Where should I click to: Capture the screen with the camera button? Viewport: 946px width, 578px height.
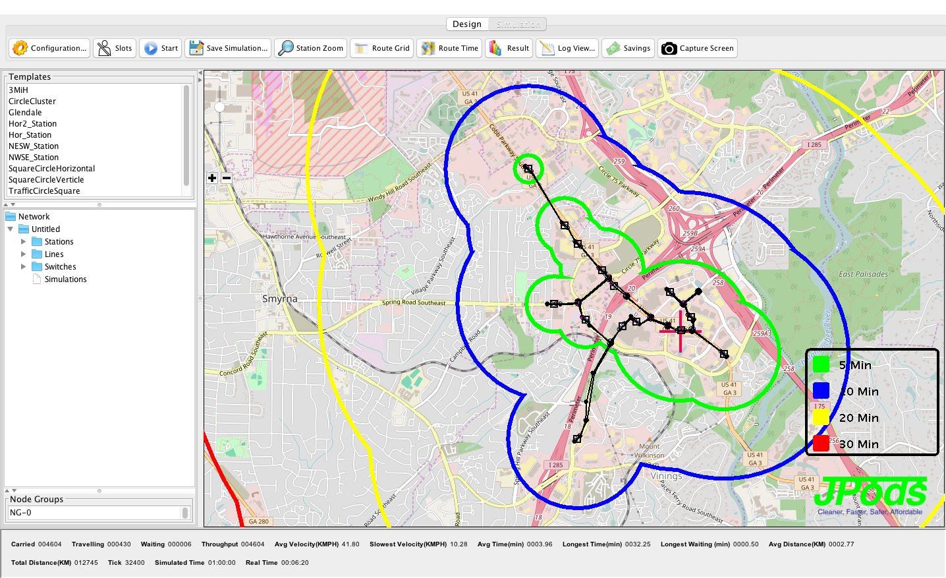click(697, 48)
